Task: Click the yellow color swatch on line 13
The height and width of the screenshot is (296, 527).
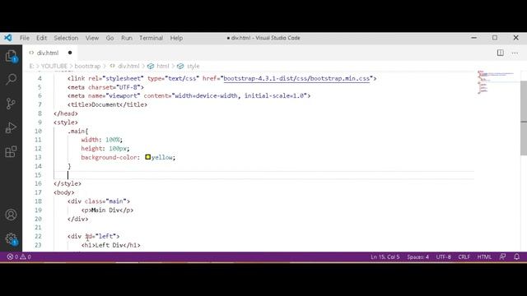Action: point(148,157)
